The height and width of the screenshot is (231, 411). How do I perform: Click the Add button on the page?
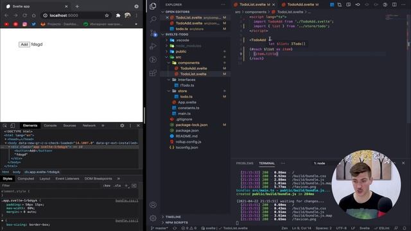pos(24,44)
